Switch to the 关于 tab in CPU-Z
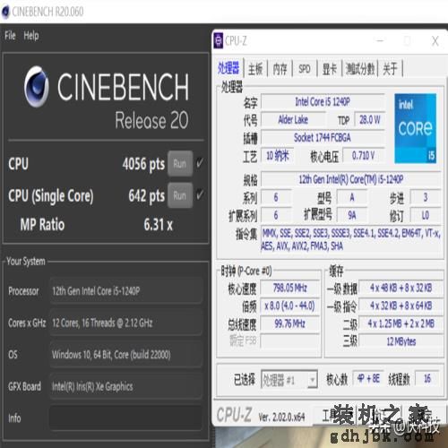 click(390, 69)
